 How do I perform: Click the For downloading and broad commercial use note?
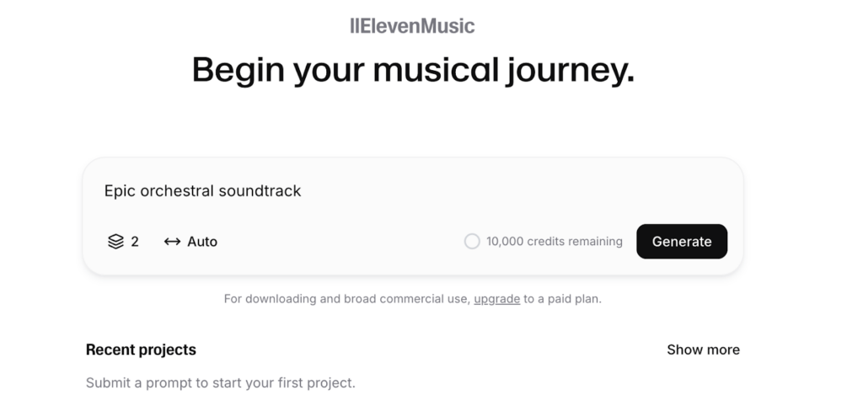(x=347, y=299)
